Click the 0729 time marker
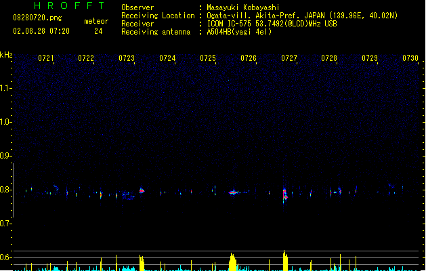The width and height of the screenshot is (426, 271). click(370, 58)
